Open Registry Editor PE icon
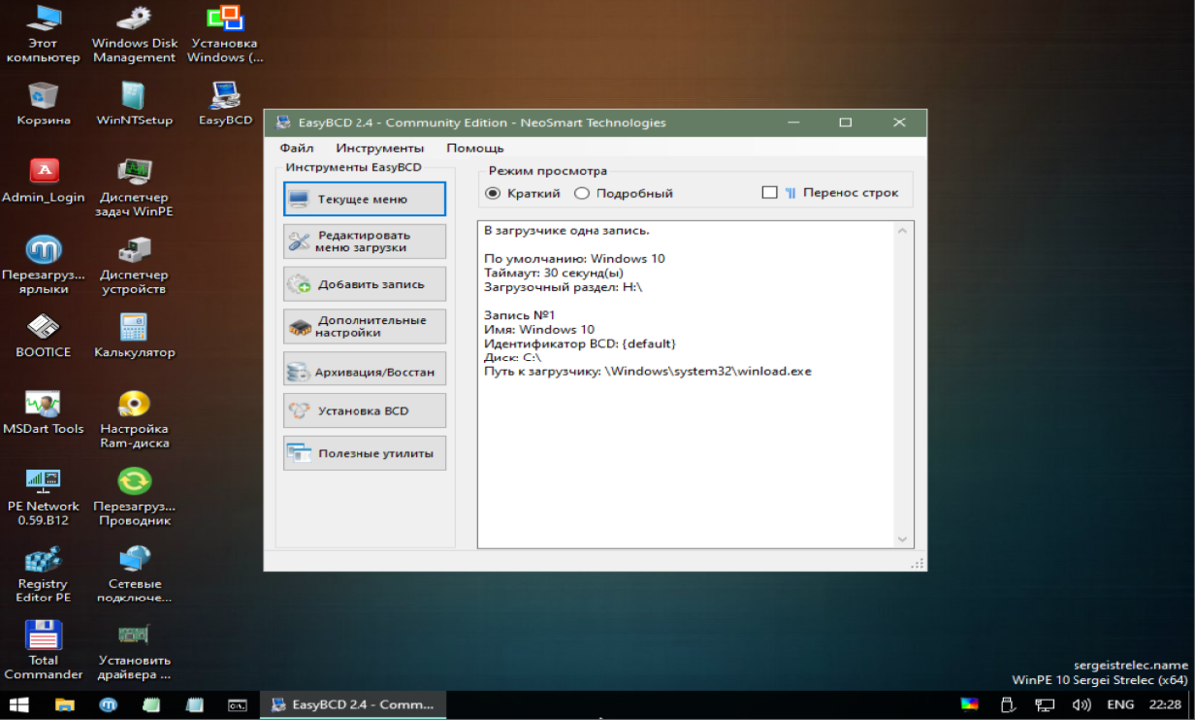The width and height of the screenshot is (1195, 720). click(x=43, y=574)
